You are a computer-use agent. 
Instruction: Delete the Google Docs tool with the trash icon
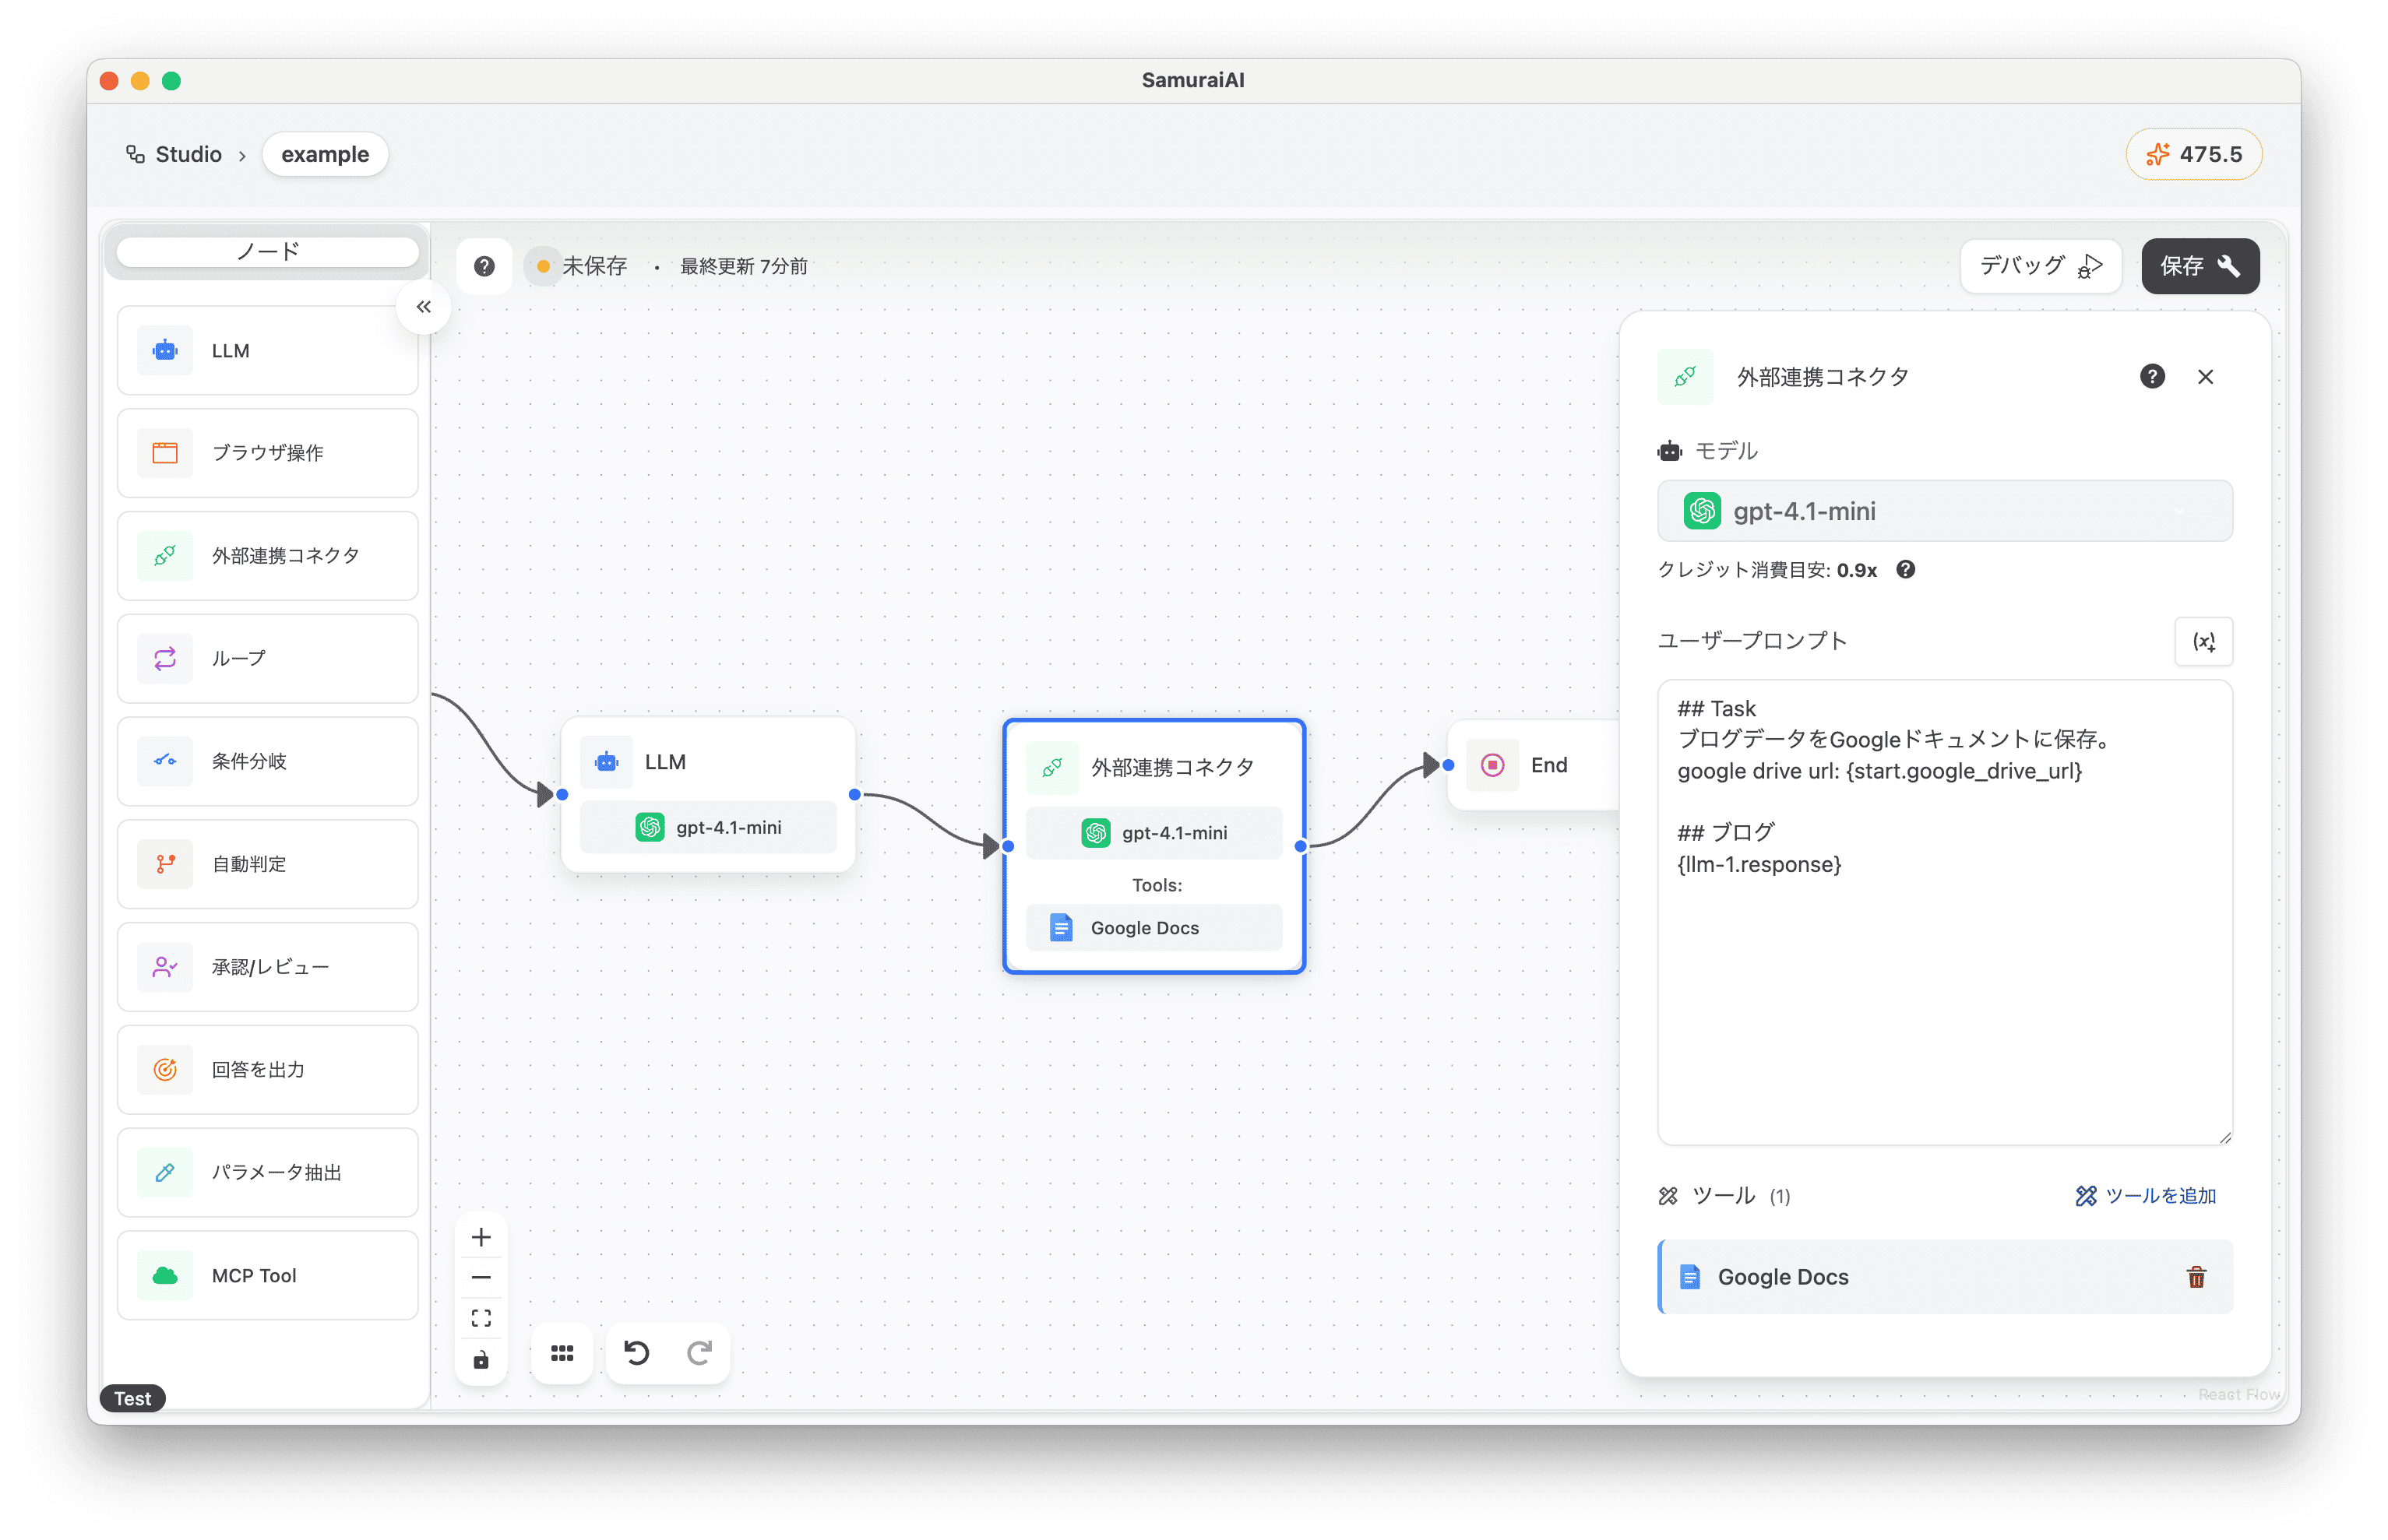(x=2196, y=1277)
